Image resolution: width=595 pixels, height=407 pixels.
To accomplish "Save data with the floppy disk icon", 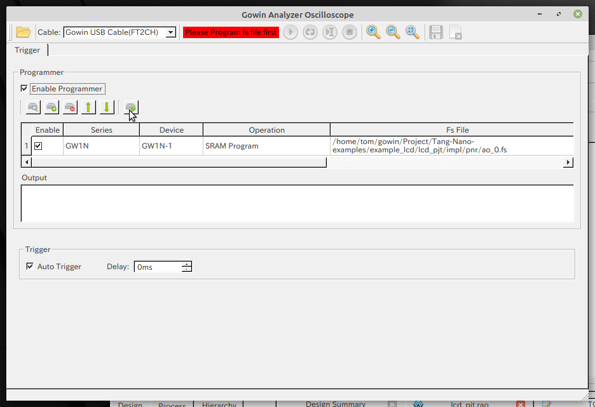I will point(436,32).
